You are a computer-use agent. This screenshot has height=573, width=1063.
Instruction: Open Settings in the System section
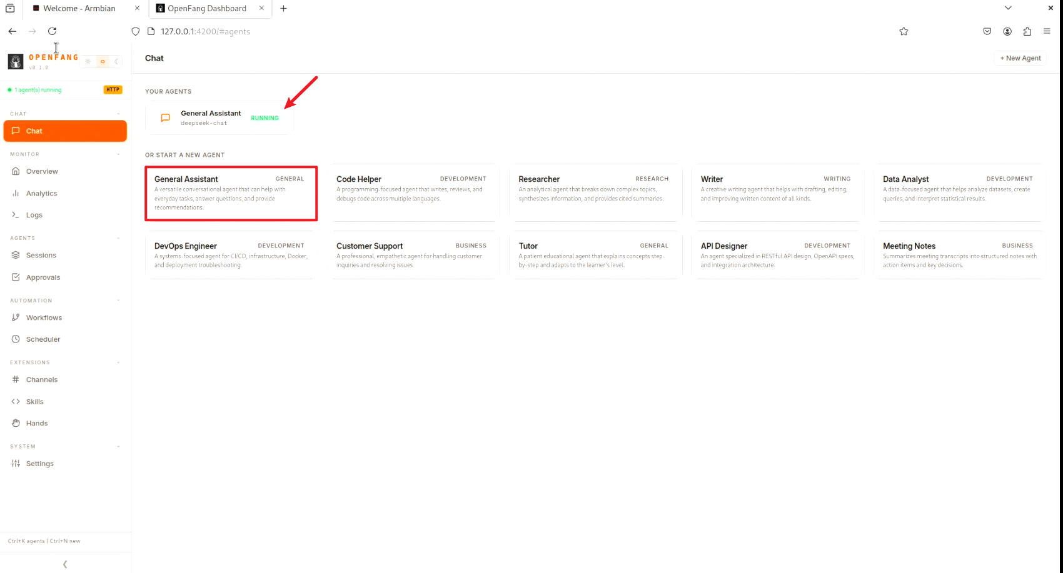39,464
